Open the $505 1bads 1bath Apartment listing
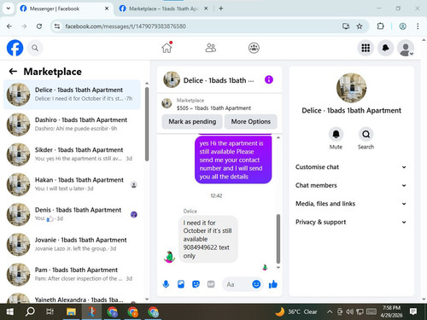Viewport: 427px width, 320px height. pos(213,108)
